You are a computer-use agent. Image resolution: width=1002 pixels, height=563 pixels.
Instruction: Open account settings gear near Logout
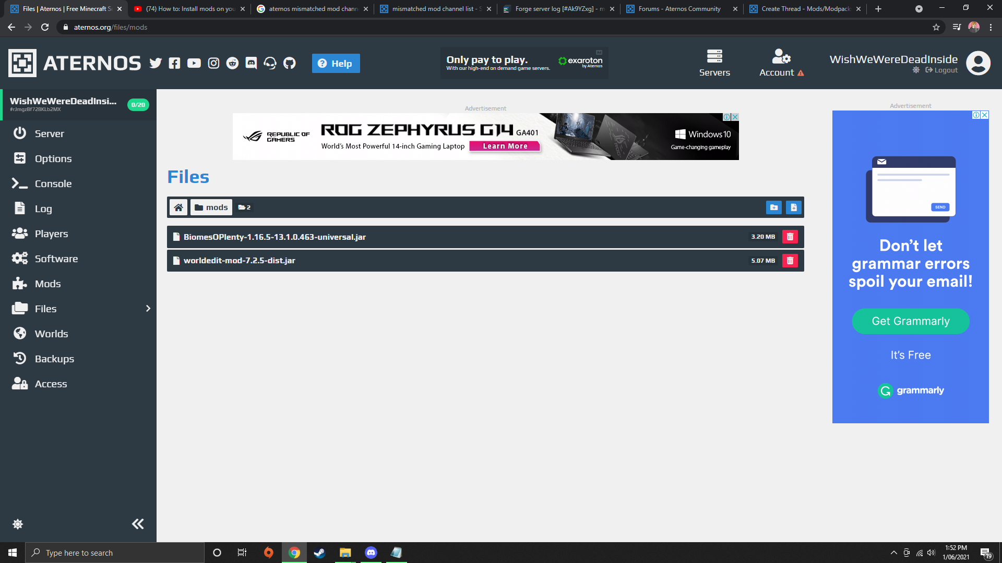coord(916,70)
